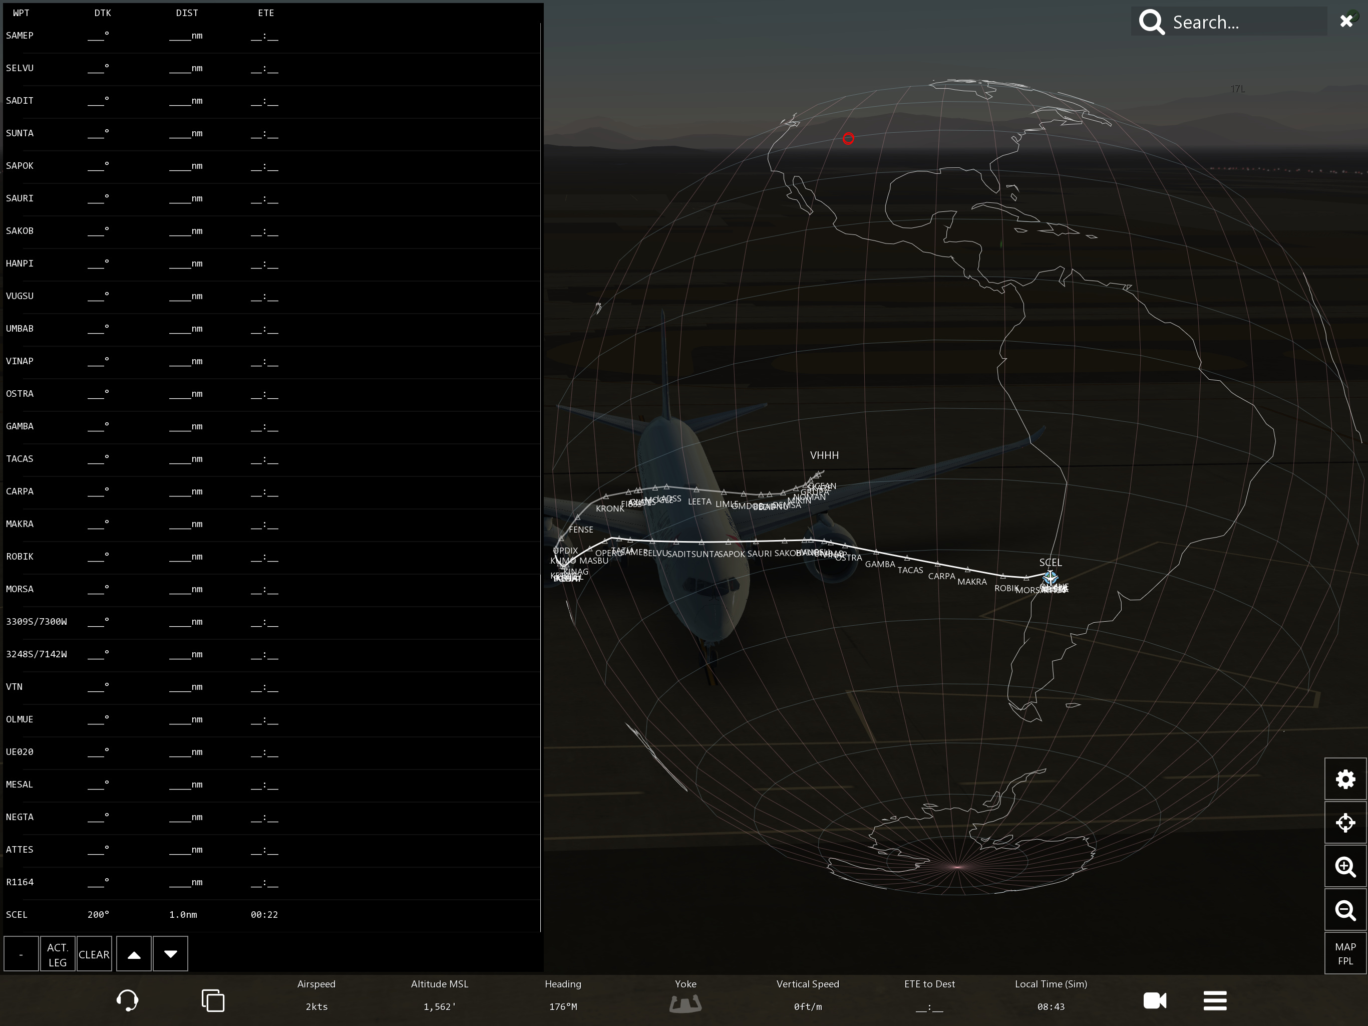Move waypoint up with arrow button
Viewport: 1368px width, 1026px height.
pyautogui.click(x=134, y=954)
